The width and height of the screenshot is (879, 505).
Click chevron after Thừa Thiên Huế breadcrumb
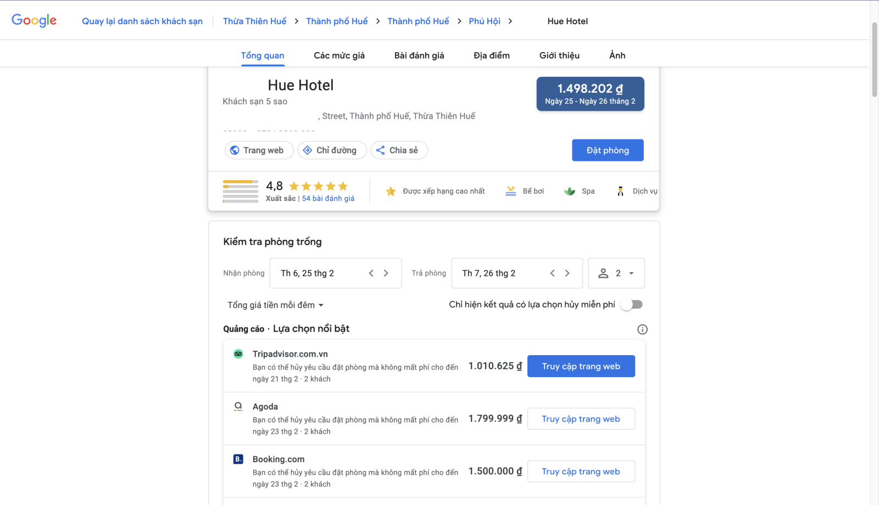click(297, 21)
